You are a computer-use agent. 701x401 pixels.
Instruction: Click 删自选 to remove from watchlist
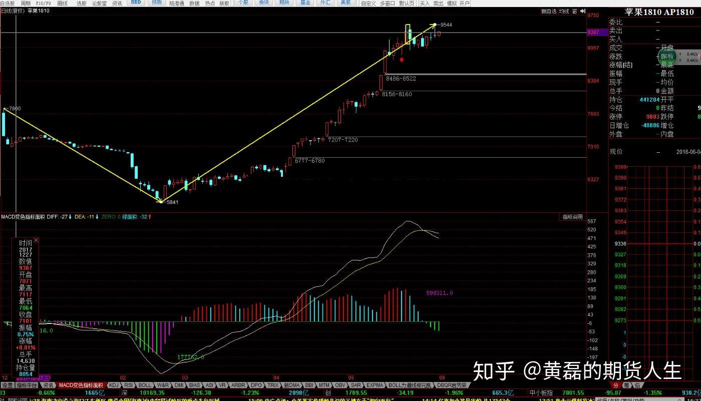pyautogui.click(x=549, y=11)
